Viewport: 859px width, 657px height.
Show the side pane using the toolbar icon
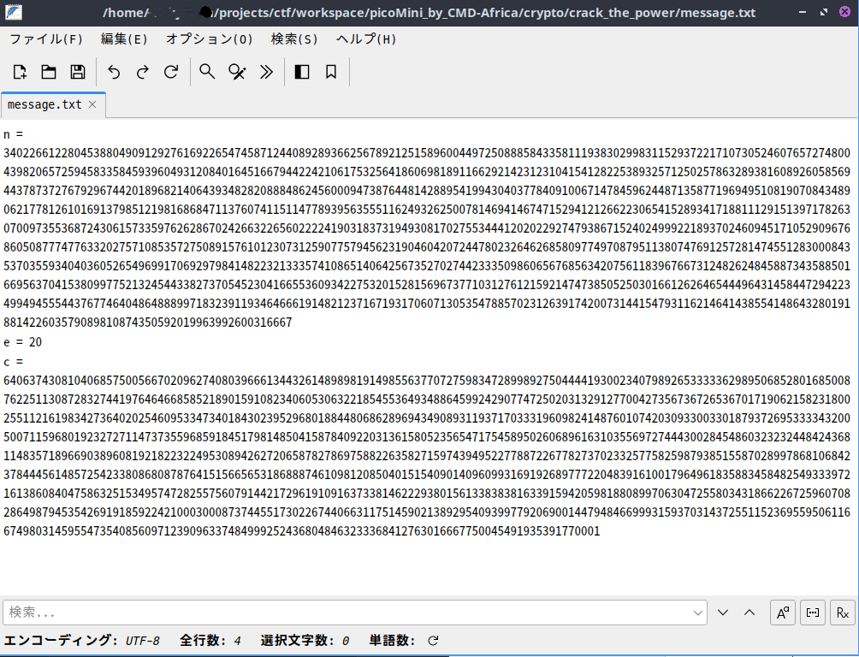pyautogui.click(x=302, y=72)
